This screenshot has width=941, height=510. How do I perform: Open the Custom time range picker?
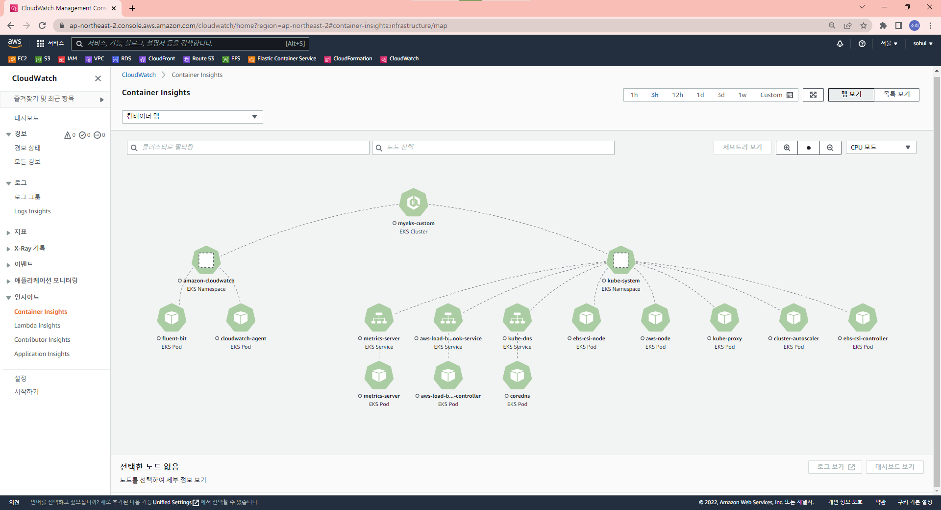[776, 95]
